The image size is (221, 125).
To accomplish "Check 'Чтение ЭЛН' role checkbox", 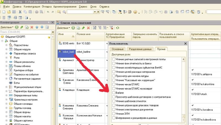I will click(x=114, y=114).
